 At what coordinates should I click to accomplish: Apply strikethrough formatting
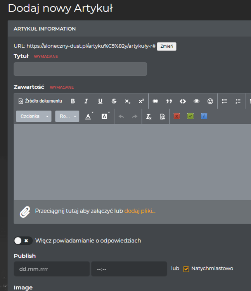[114, 101]
